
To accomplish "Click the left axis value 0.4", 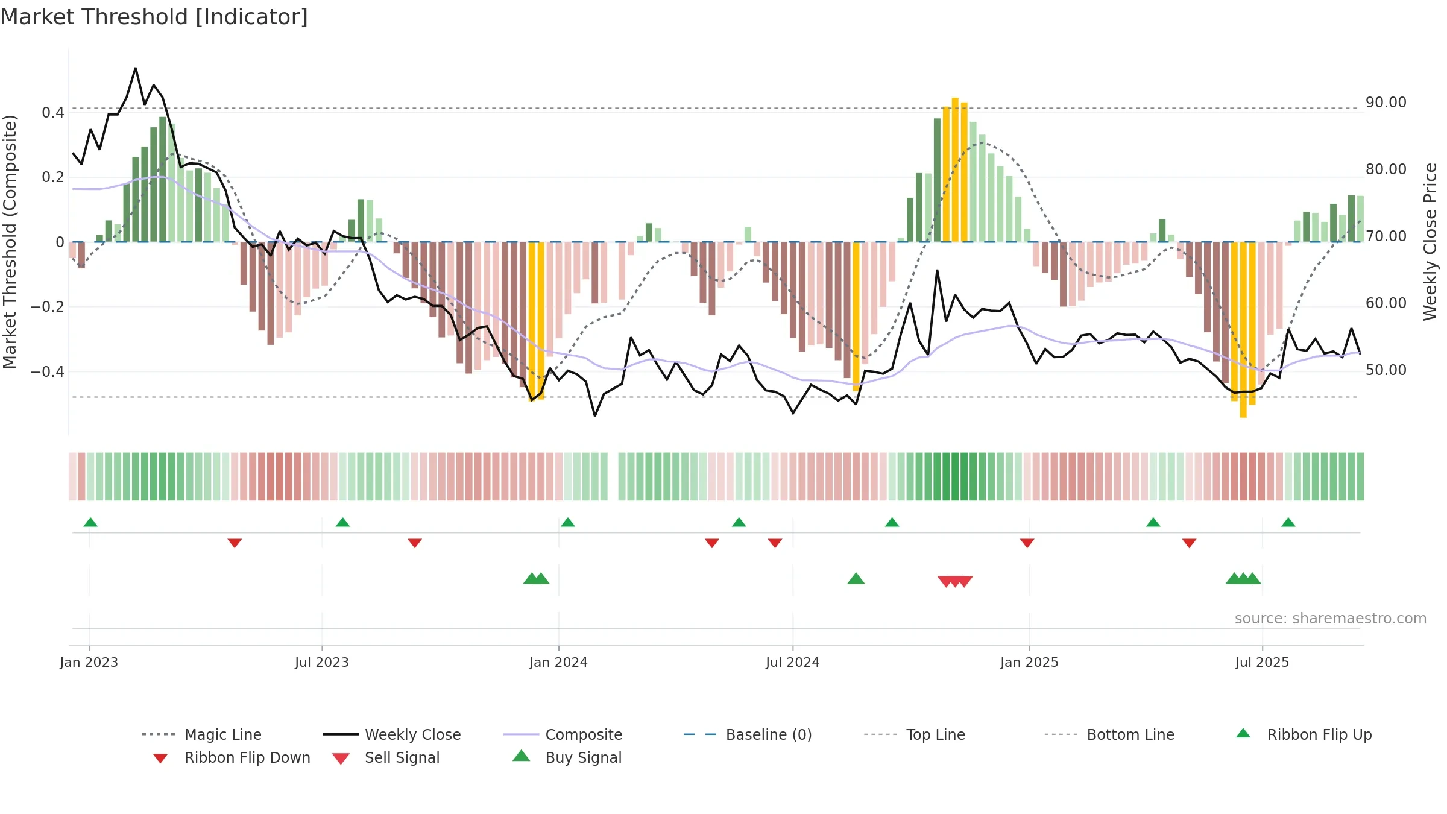I will (x=53, y=112).
